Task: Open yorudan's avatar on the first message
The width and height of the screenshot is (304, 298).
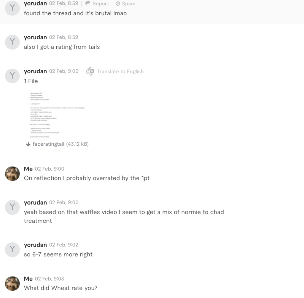Action: (x=12, y=8)
